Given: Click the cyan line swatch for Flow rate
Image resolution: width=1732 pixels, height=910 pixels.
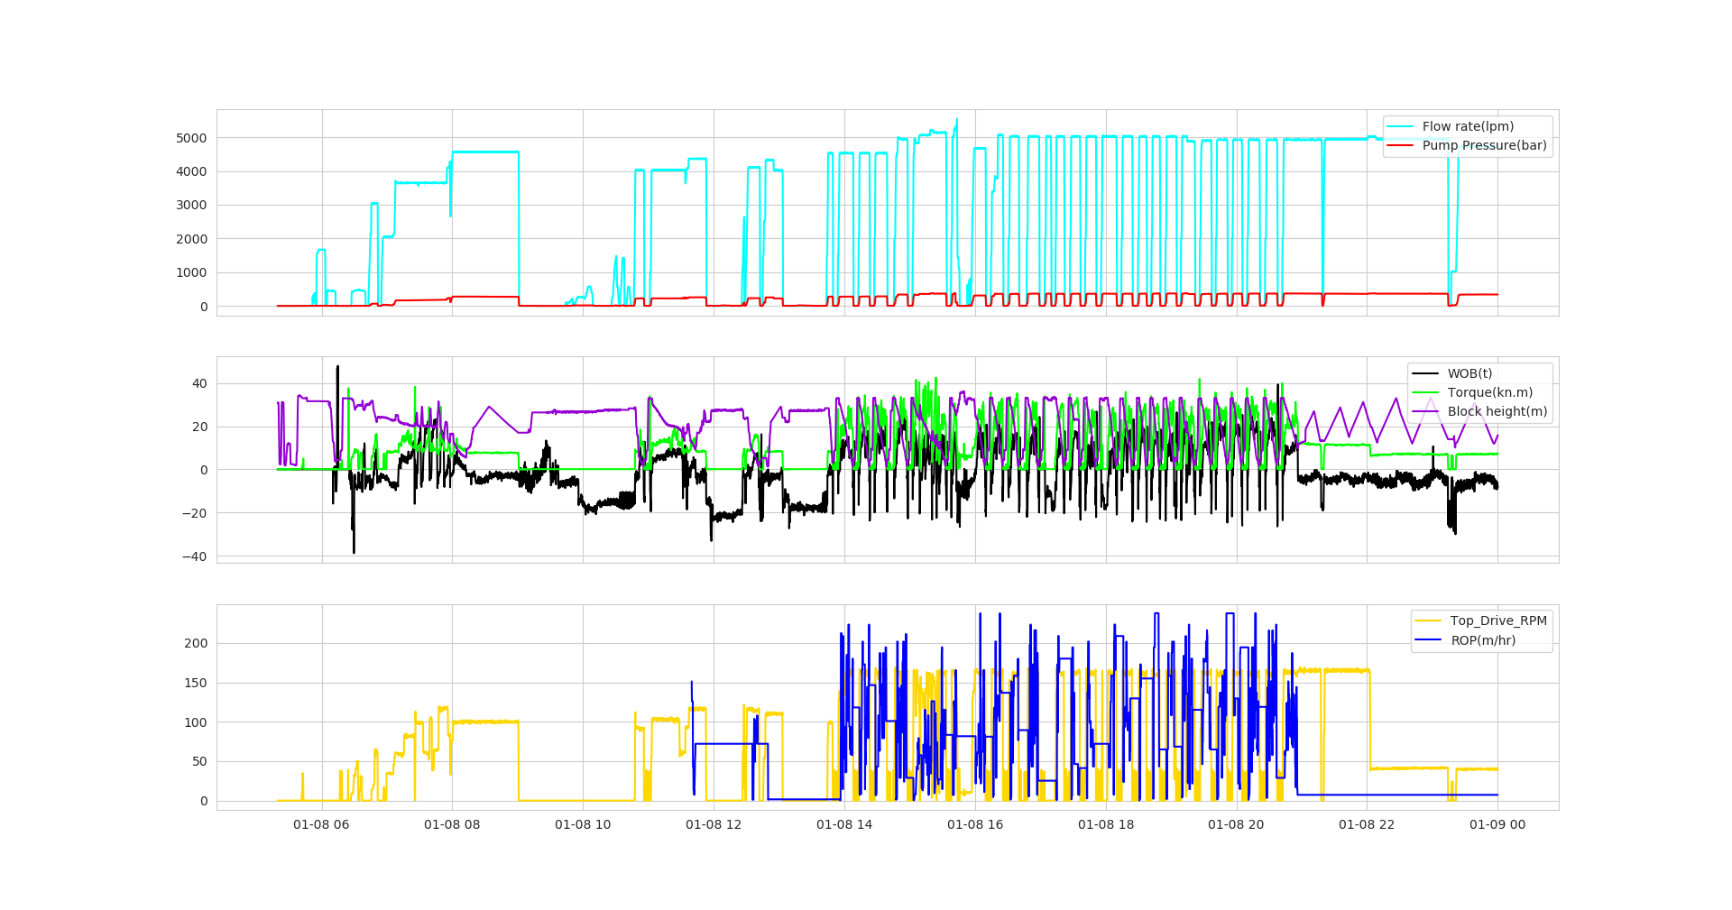Looking at the screenshot, I should tap(1400, 126).
